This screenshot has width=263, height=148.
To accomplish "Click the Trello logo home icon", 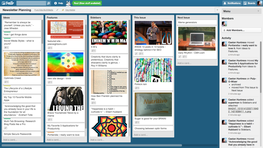I will coord(8,3).
